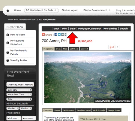
Task: Share listing via email icon
Action: [63, 35]
